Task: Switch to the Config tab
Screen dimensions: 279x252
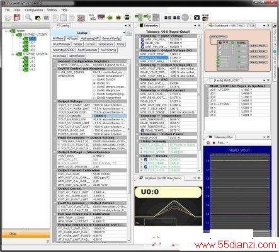Action: (63, 26)
